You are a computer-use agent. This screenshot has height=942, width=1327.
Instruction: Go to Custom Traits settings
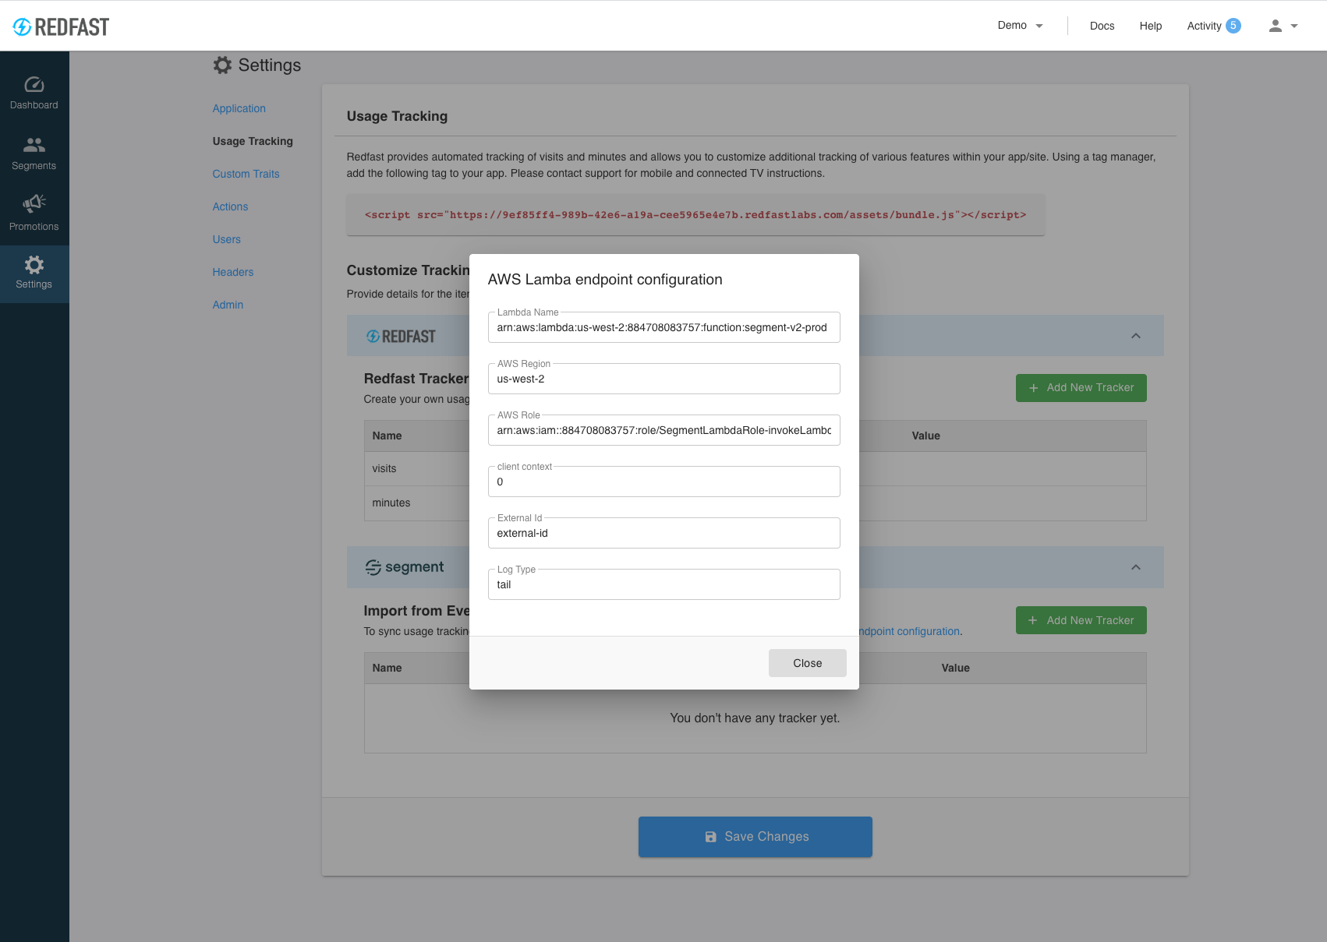246,174
